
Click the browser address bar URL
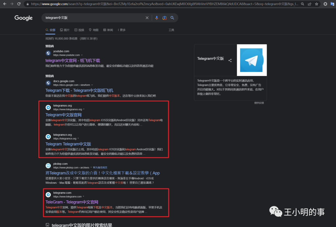click(x=164, y=4)
